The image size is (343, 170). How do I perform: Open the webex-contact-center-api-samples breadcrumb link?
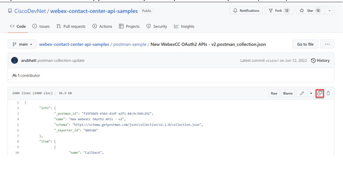click(x=74, y=44)
